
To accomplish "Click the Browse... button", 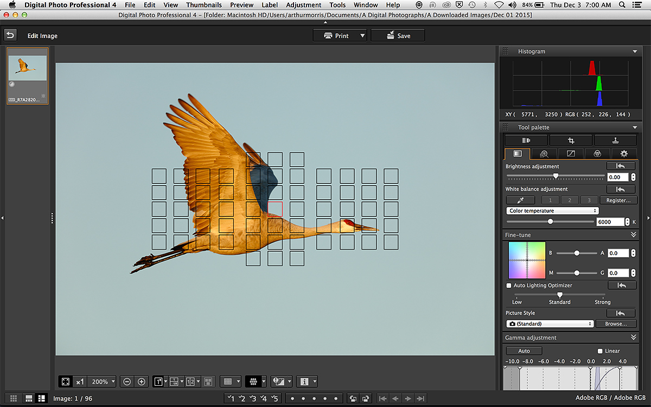I will tap(616, 323).
